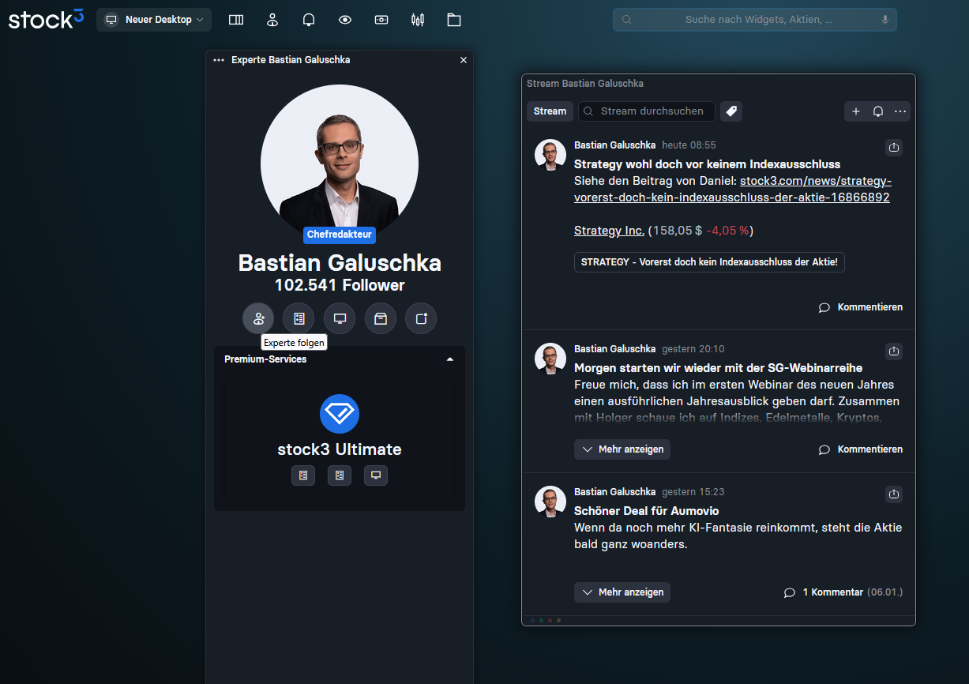This screenshot has height=684, width=969.
Task: Click the magnifier icon in top search bar
Action: click(x=627, y=20)
